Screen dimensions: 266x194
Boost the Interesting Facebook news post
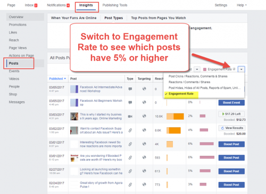point(231,144)
